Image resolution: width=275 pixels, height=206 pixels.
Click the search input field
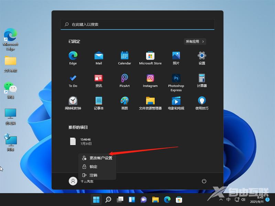pos(137,24)
